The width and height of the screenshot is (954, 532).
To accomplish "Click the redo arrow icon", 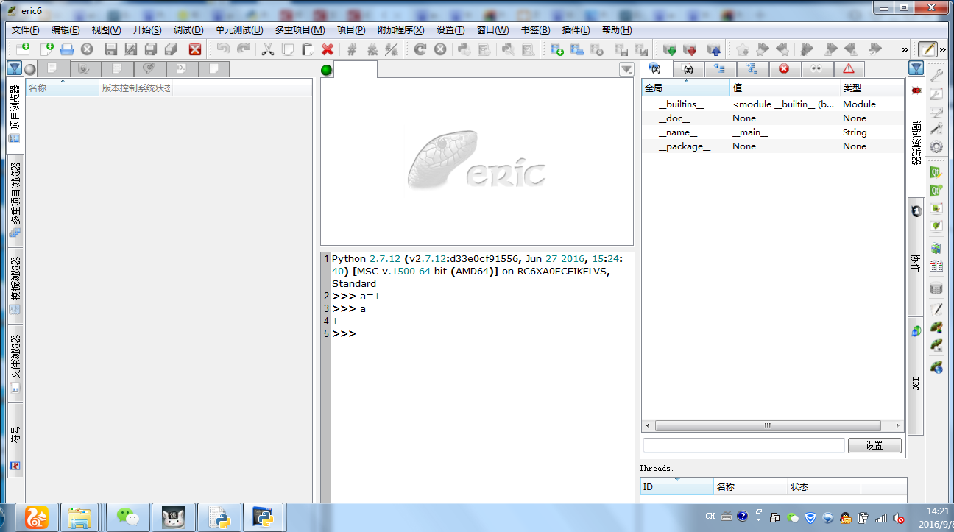I will click(x=243, y=49).
